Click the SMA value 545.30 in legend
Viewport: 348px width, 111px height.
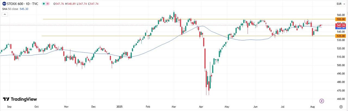(x=24, y=9)
